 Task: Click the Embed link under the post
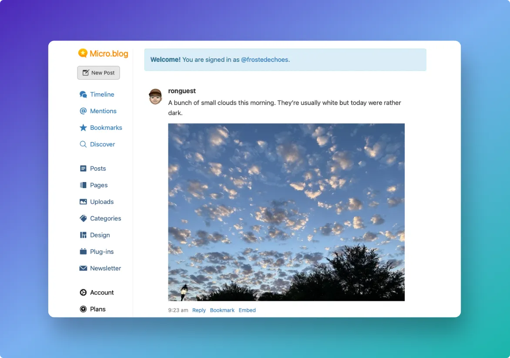tap(247, 310)
